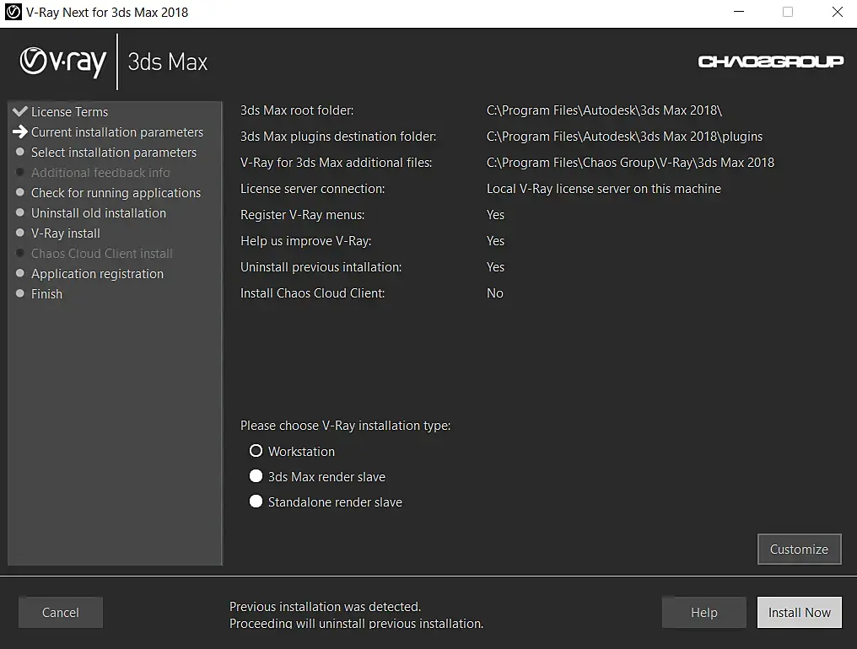Select the 3ds Max render slave option
Viewport: 857px width, 649px height.
click(256, 476)
